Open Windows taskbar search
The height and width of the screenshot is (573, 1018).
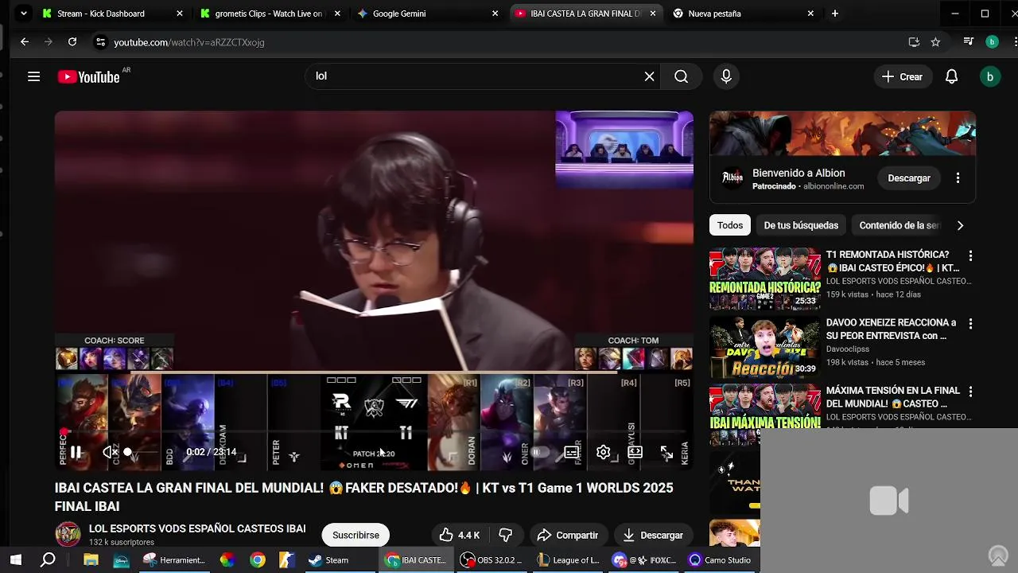(x=48, y=560)
